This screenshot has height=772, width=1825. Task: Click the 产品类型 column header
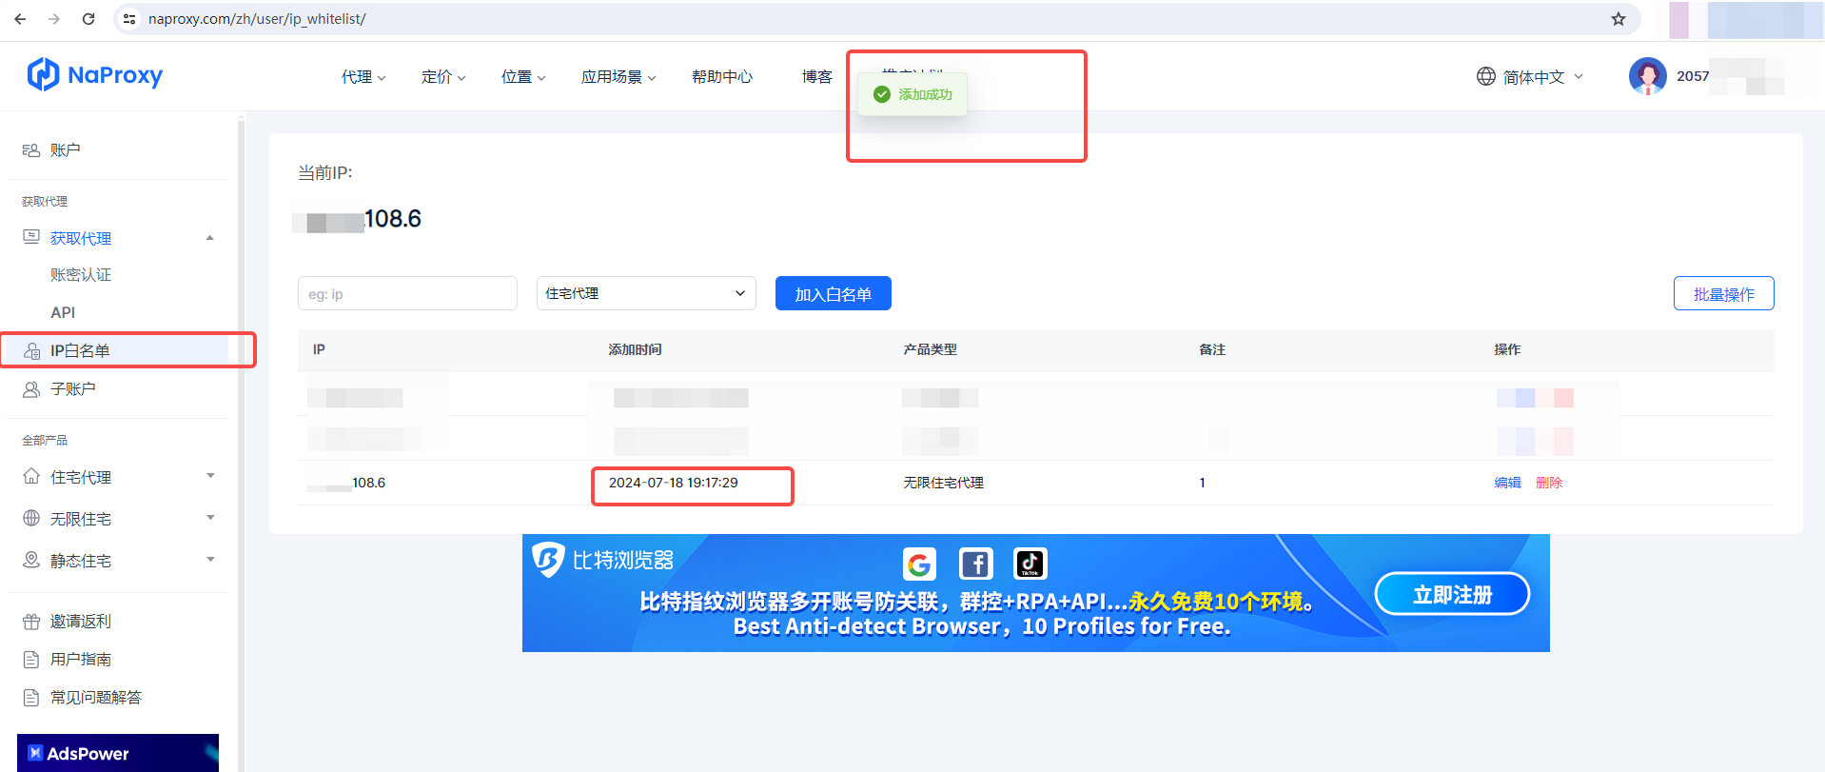(x=931, y=349)
